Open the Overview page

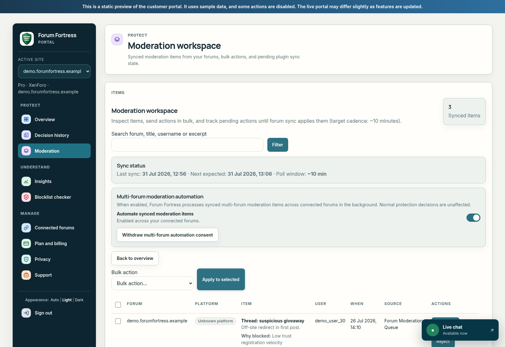[54, 119]
